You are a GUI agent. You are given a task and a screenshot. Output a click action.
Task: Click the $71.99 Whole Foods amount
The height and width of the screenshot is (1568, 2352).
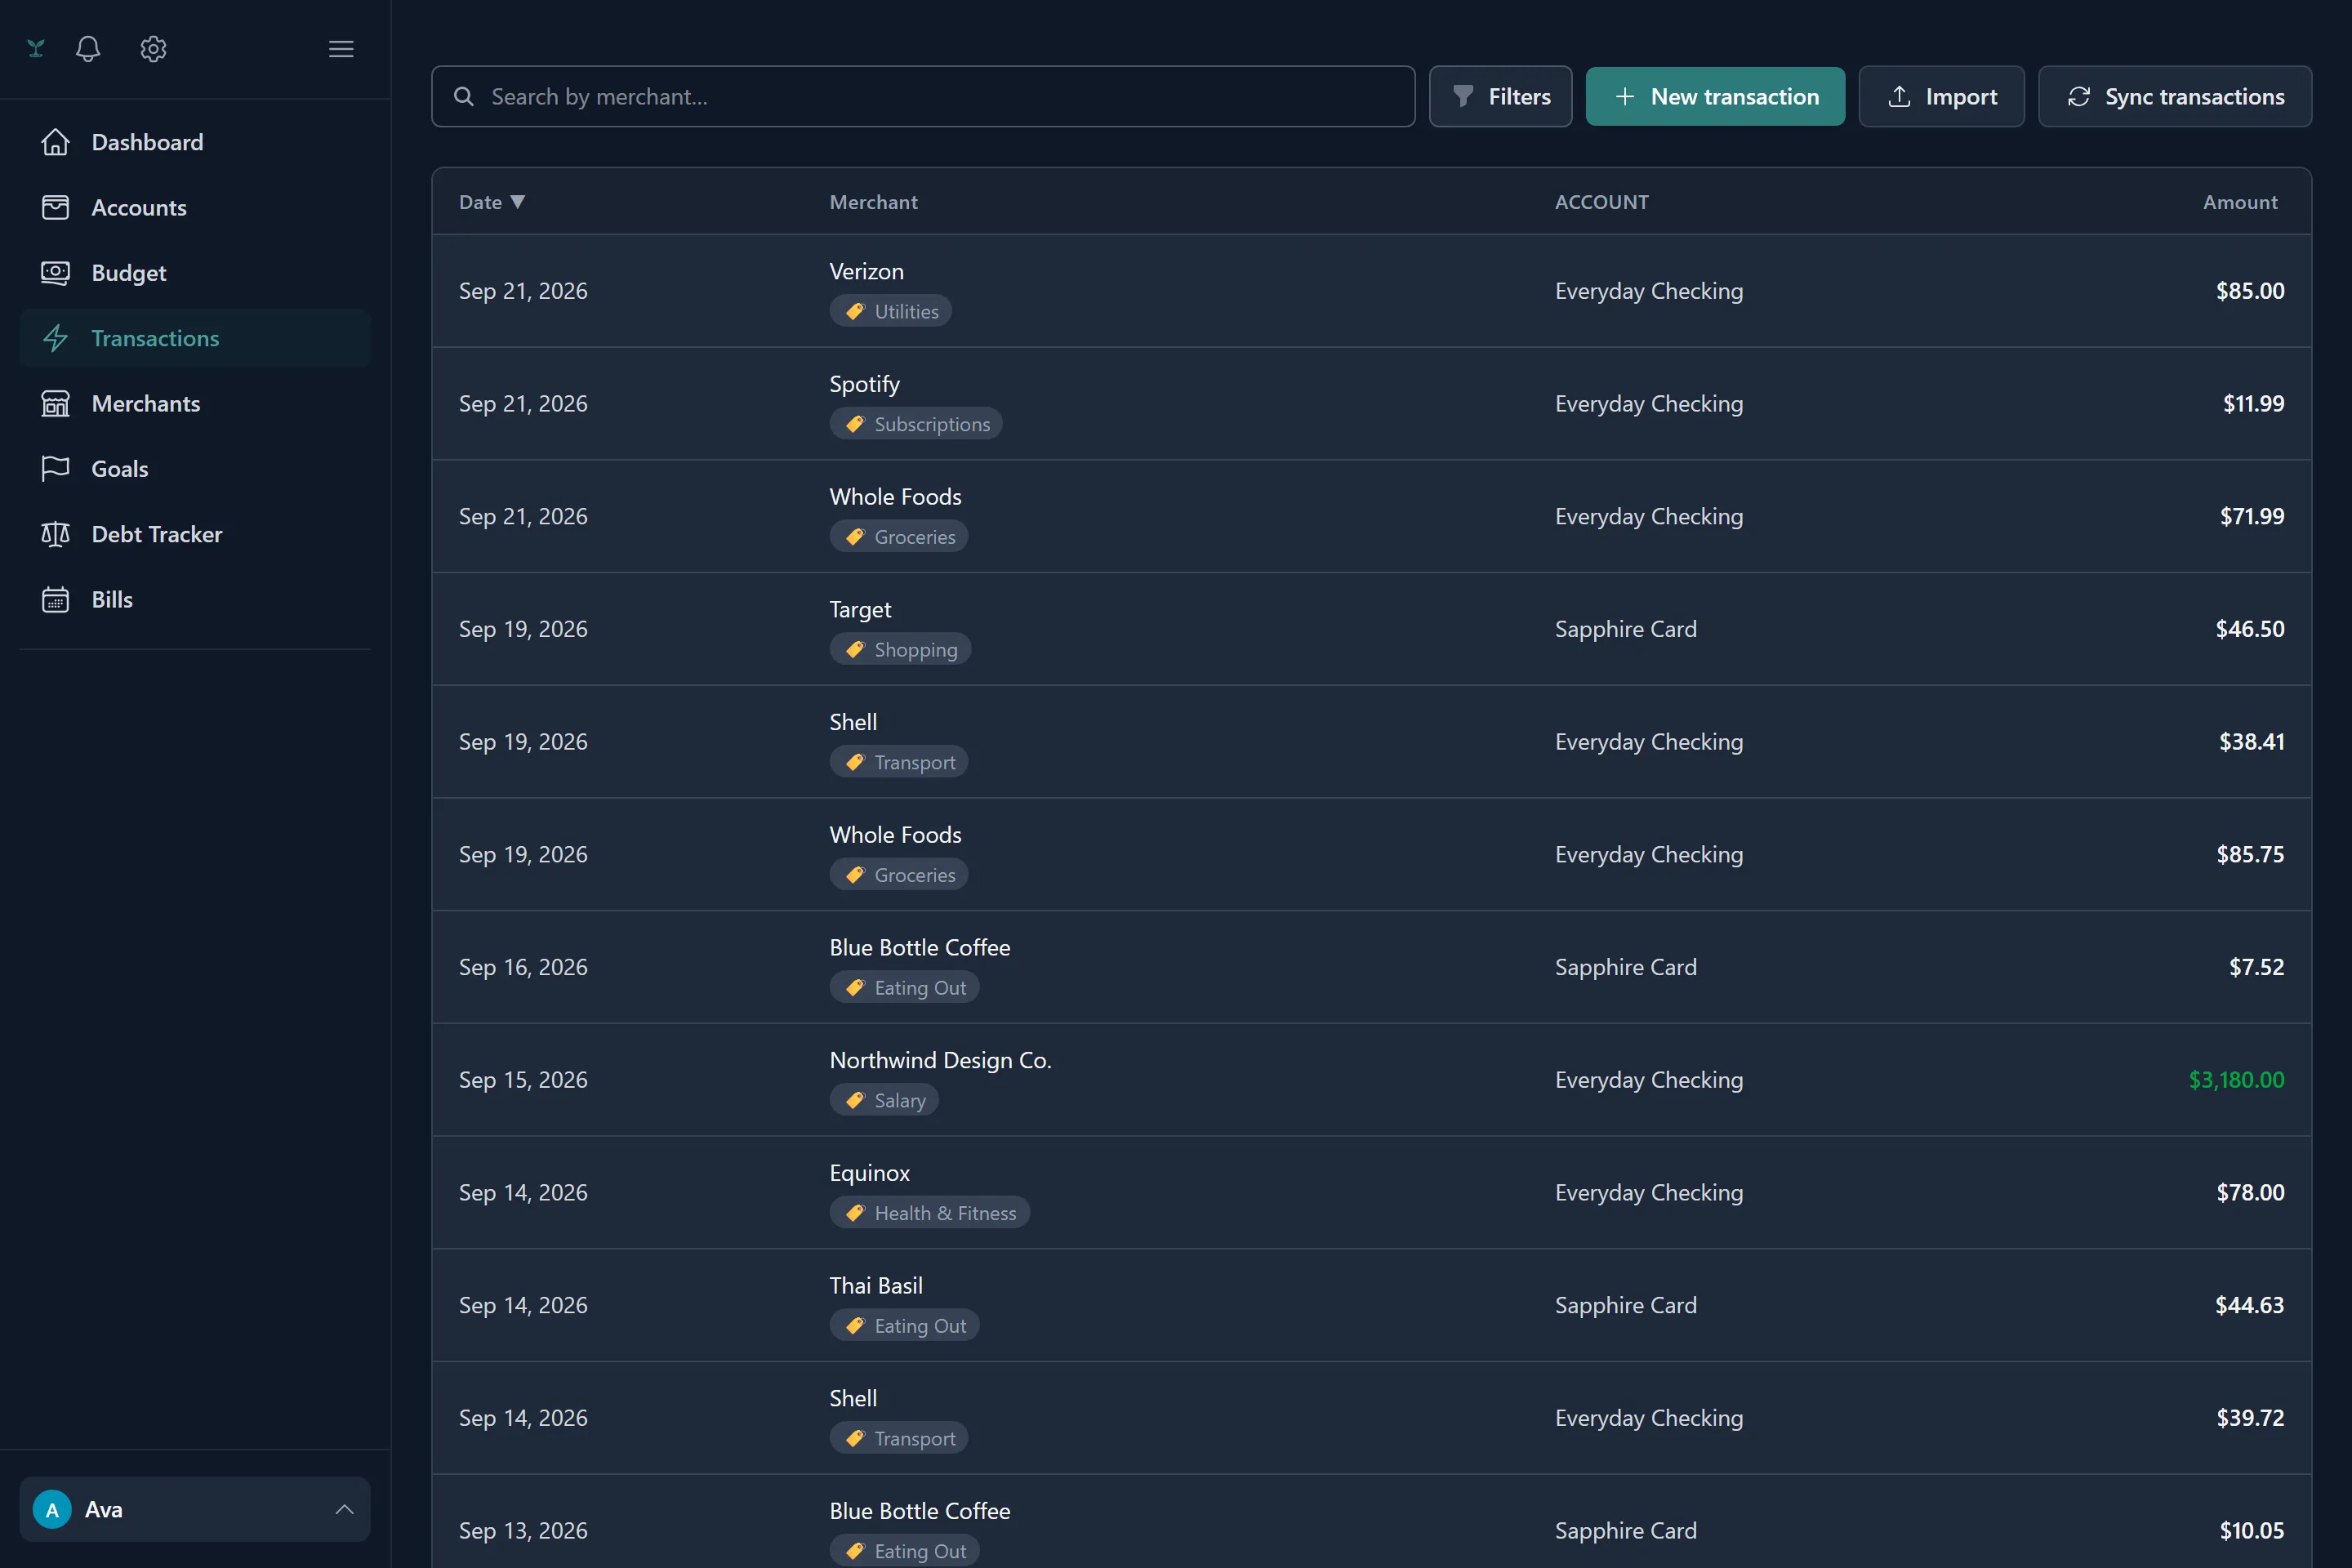tap(2252, 516)
